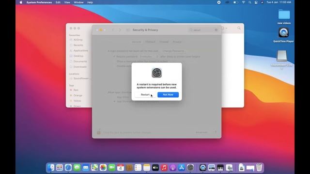Select Documents in Finder sidebar

(80, 61)
